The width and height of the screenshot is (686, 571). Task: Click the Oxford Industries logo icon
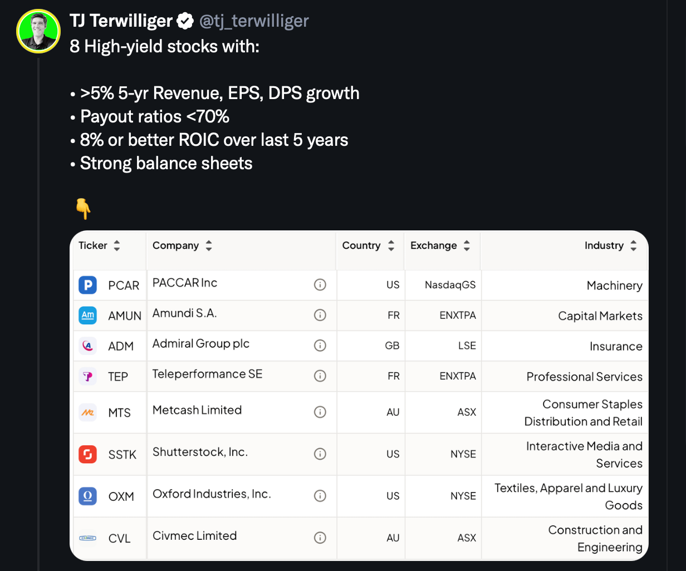coord(88,496)
